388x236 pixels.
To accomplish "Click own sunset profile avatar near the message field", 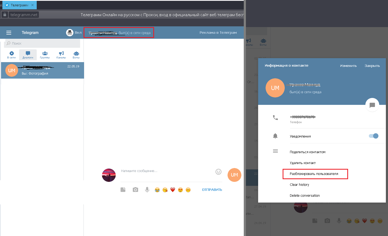I will point(109,175).
